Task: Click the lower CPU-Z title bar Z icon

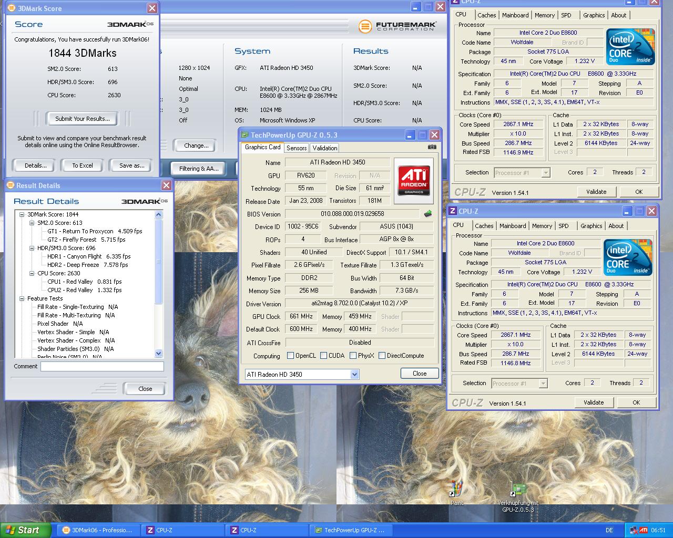Action: point(452,211)
